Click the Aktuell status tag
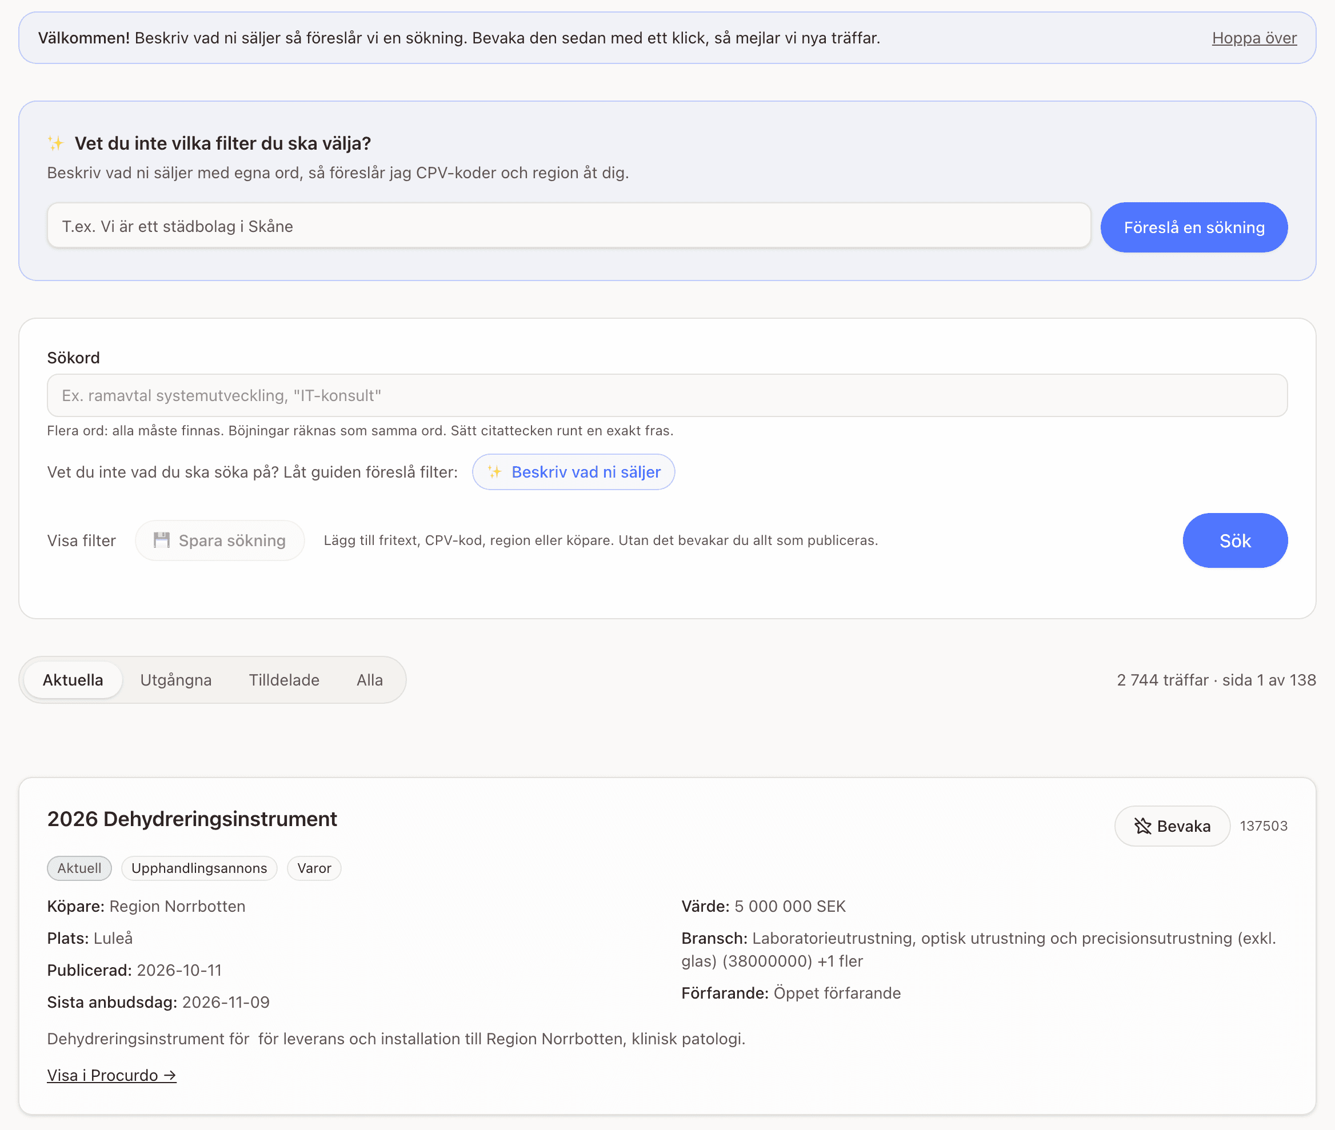Image resolution: width=1335 pixels, height=1130 pixels. [79, 868]
